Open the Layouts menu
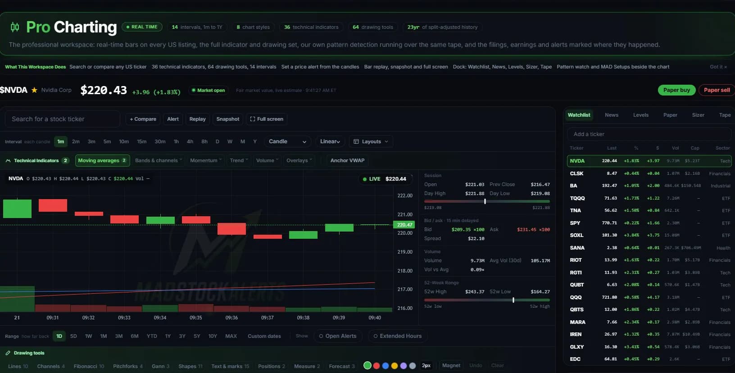735x373 pixels. coord(371,141)
